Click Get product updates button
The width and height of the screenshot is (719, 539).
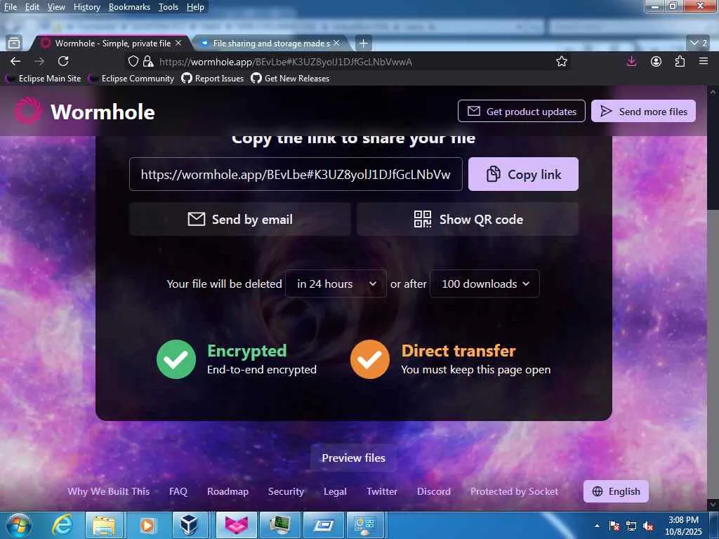522,111
